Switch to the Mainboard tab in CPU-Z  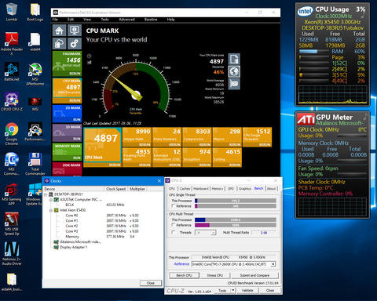click(201, 189)
